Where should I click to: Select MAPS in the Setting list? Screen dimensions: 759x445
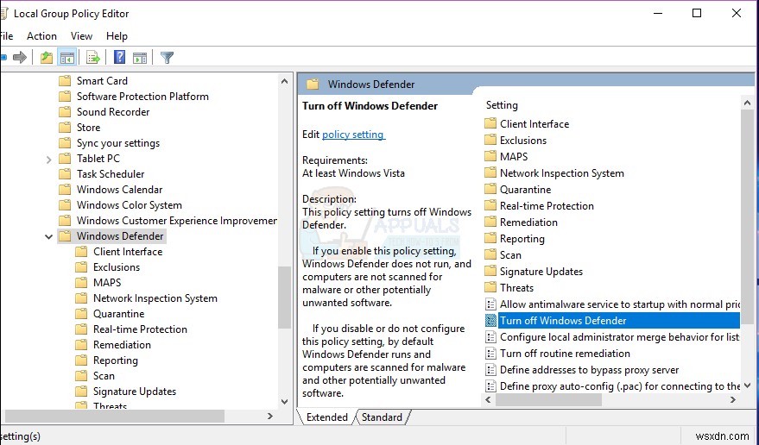[514, 156]
